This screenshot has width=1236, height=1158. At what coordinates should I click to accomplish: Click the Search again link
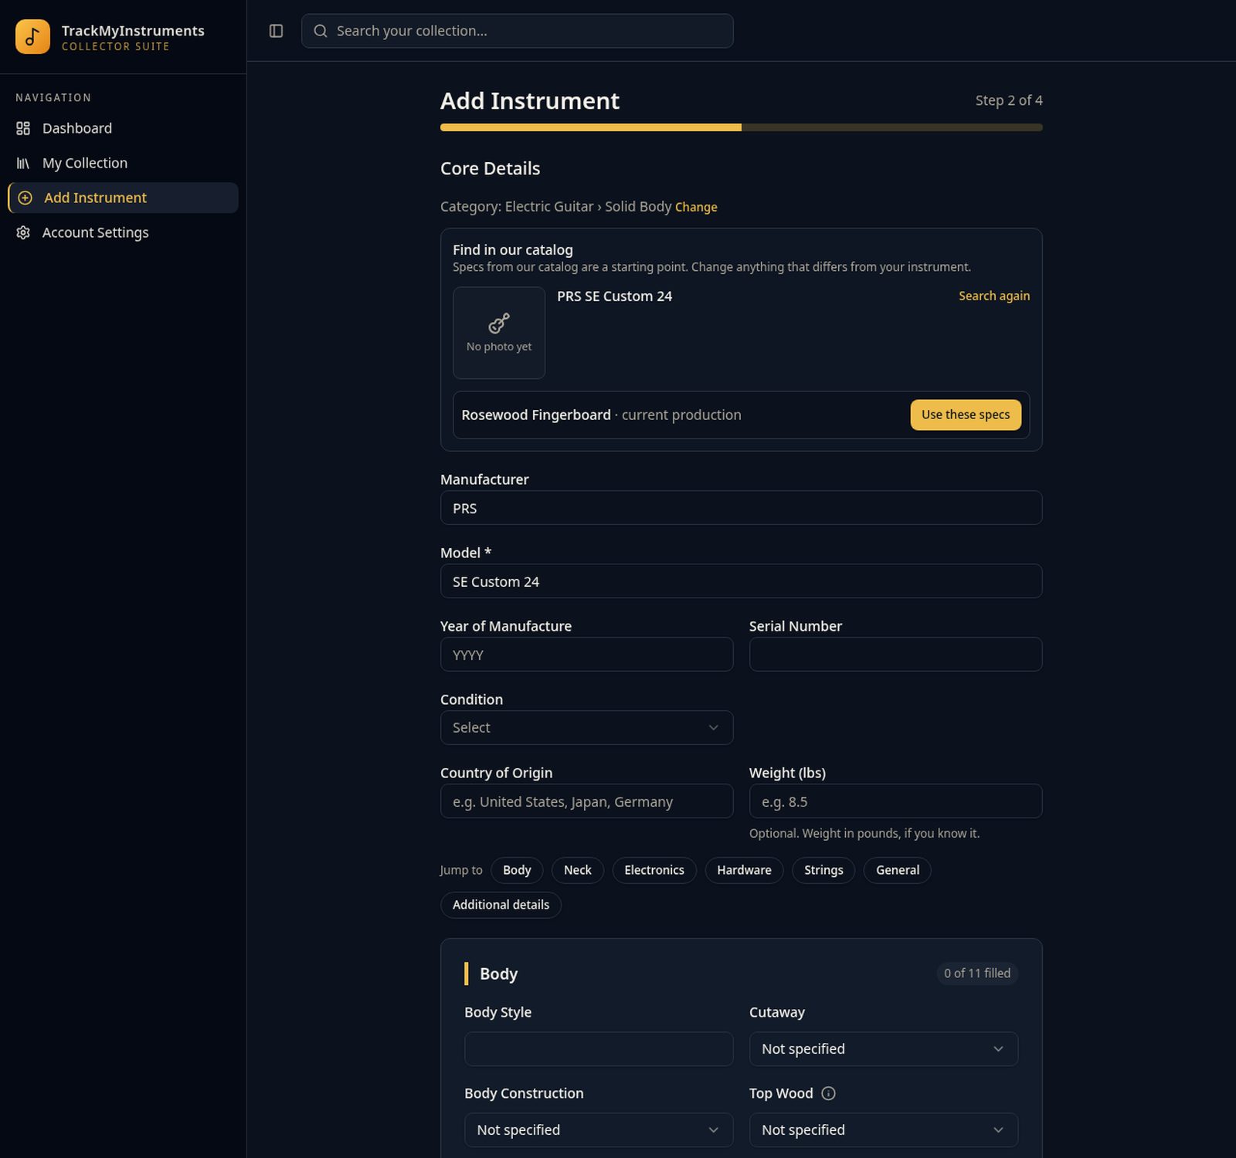coord(994,296)
